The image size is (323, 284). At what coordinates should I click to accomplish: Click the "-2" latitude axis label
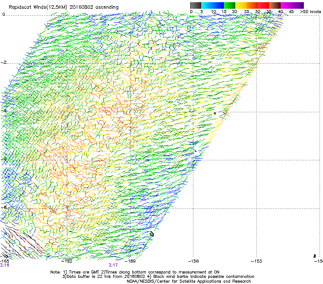coord(3,62)
